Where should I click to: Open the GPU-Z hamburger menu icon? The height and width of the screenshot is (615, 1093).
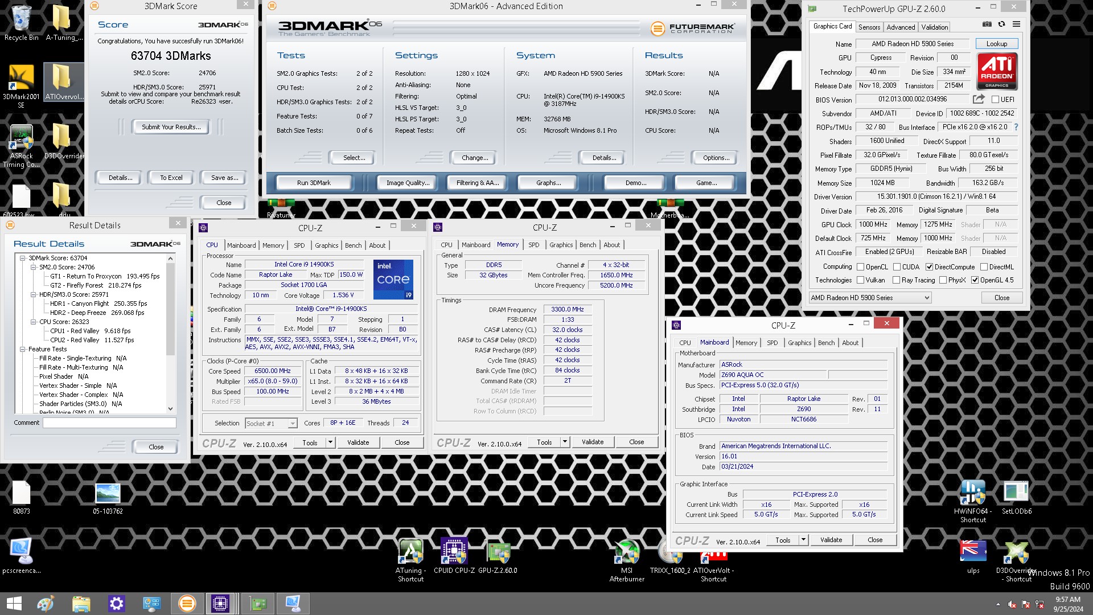pyautogui.click(x=1016, y=24)
